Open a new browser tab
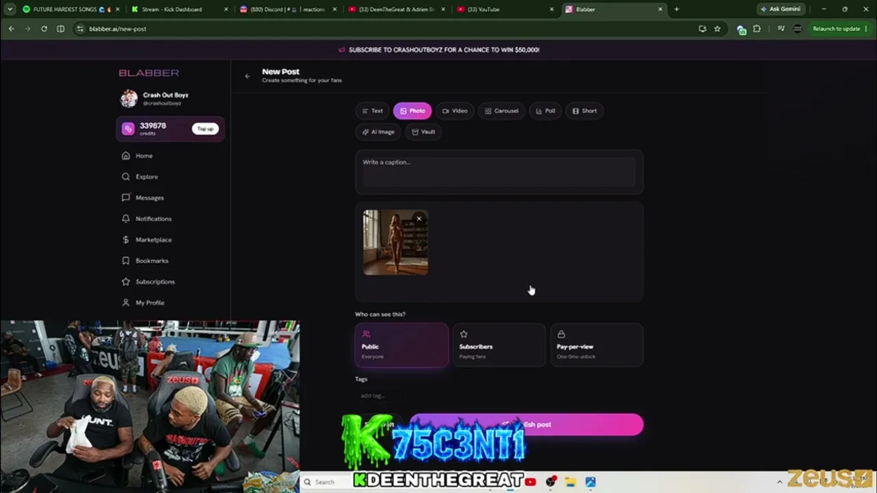Viewport: 877px width, 493px height. tap(676, 10)
